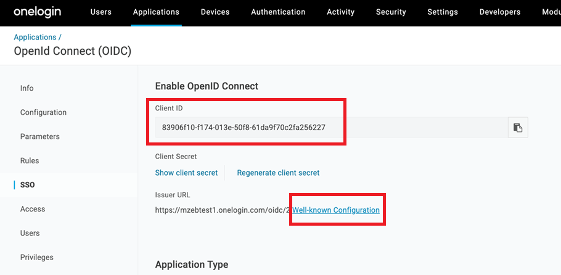Click Regenerate client secret link
This screenshot has height=275, width=561.
coord(278,173)
